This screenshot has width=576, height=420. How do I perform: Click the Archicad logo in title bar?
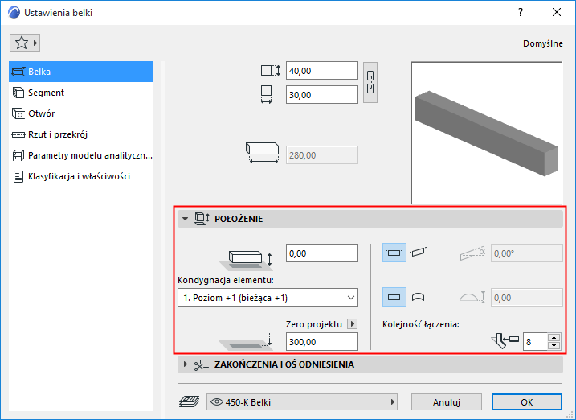click(14, 12)
